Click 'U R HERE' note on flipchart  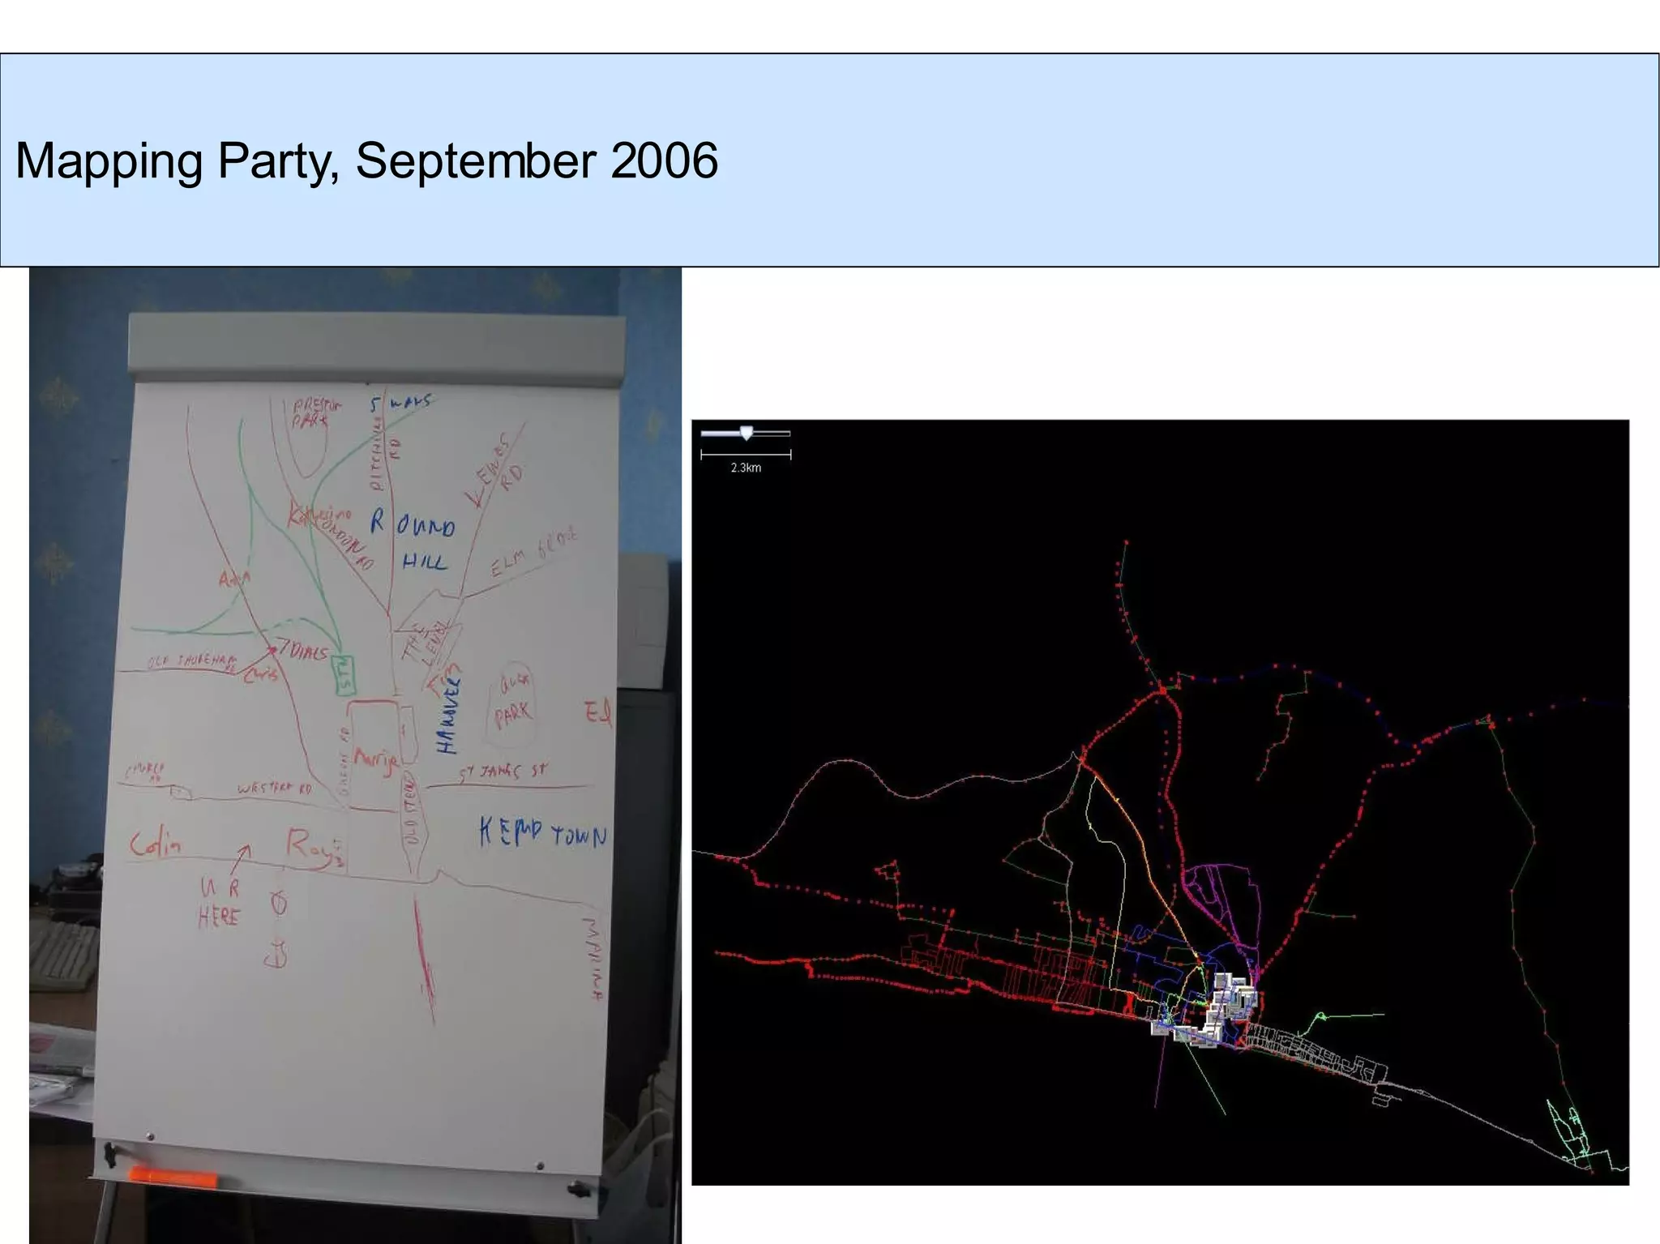point(220,903)
